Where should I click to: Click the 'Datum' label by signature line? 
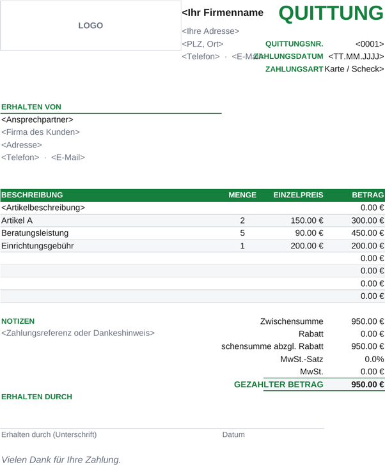[233, 435]
